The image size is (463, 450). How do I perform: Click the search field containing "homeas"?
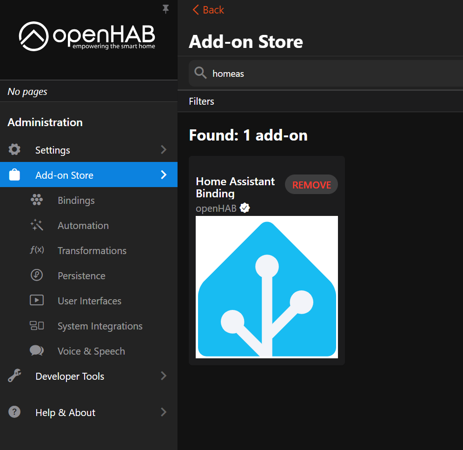click(325, 74)
